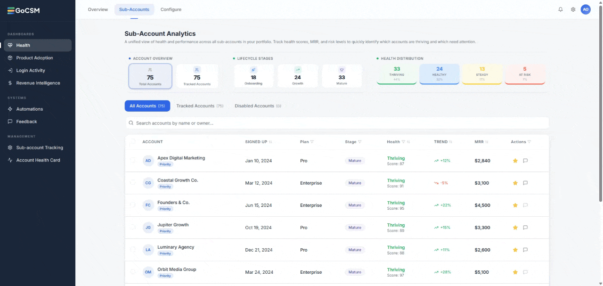Switch to the Configure tab
Viewport: 603px width, 286px height.
pyautogui.click(x=171, y=9)
